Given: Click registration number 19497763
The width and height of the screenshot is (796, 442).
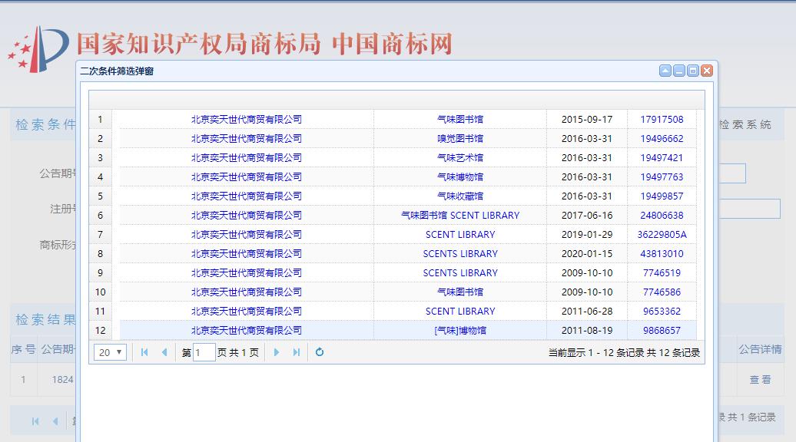Looking at the screenshot, I should click(x=662, y=177).
